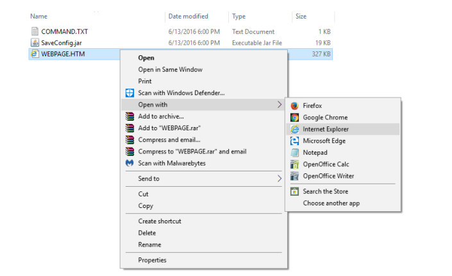Image resolution: width=452 pixels, height=276 pixels.
Task: Click the OpenOffice Writer icon
Action: pyautogui.click(x=294, y=176)
